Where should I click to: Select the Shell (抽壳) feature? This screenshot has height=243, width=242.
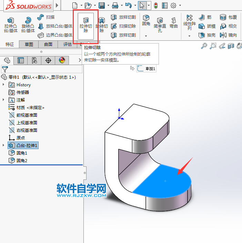(207, 35)
